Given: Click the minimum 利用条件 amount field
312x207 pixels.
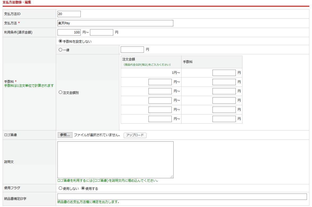Looking at the screenshot, I should 69,32.
